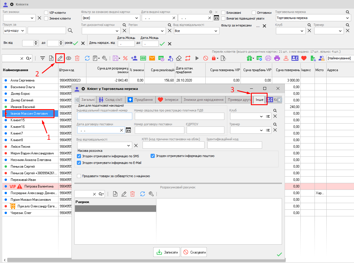Uncheck Згоден отримувати інформацію по SMS
354x263 pixels.
click(x=79, y=156)
